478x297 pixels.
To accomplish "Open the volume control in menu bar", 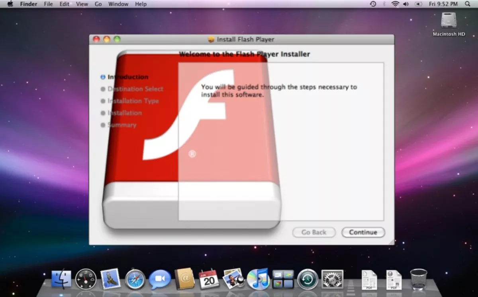I will pos(406,4).
